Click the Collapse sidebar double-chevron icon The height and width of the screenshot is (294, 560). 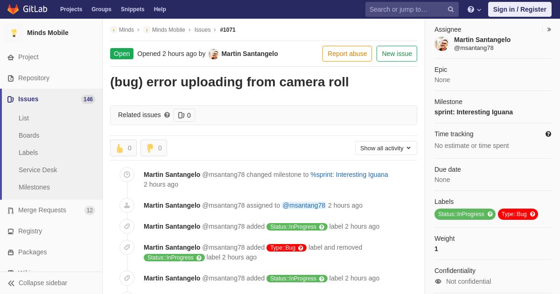click(x=11, y=283)
